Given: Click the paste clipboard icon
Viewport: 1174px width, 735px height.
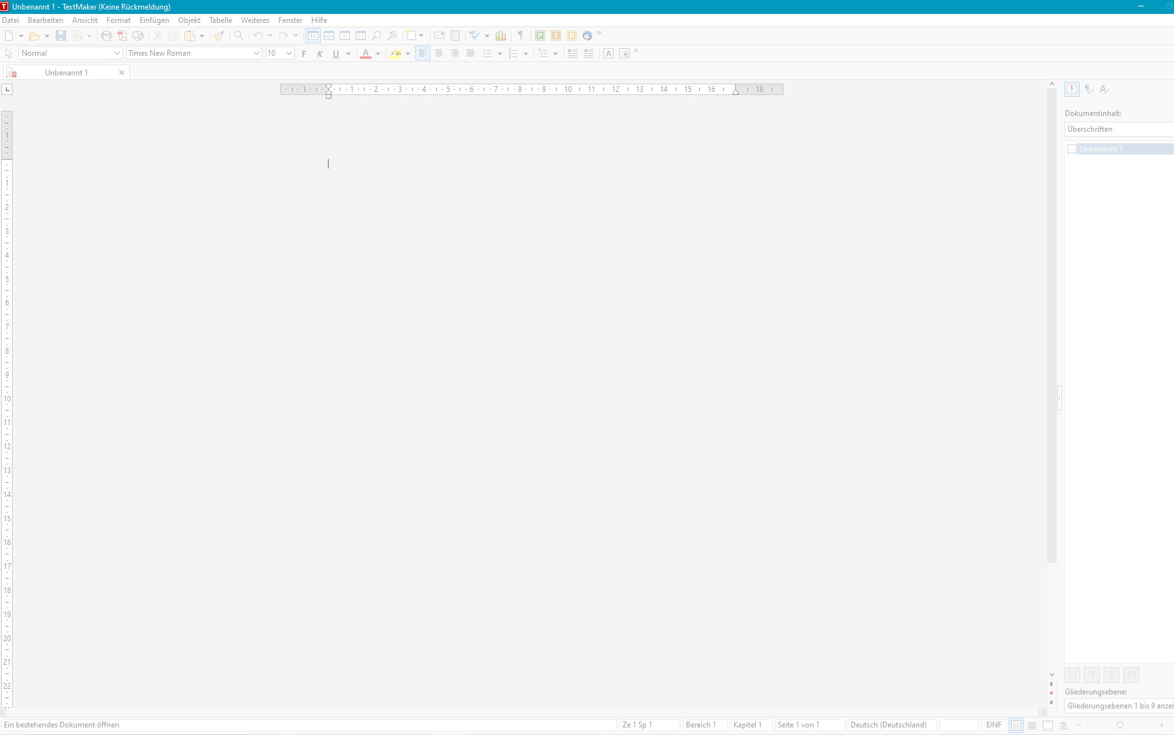Looking at the screenshot, I should click(190, 35).
